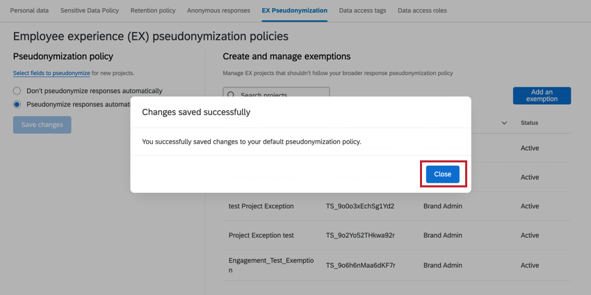Image resolution: width=591 pixels, height=295 pixels.
Task: Switch to Data access roles tab
Action: [x=422, y=11]
